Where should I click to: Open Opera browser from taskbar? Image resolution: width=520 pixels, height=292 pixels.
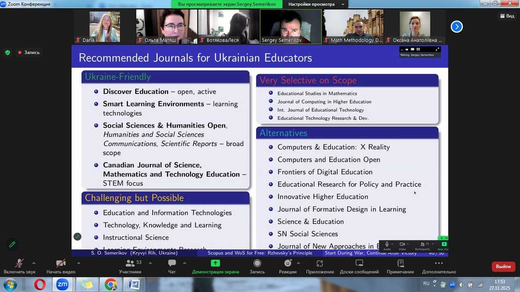(x=40, y=284)
